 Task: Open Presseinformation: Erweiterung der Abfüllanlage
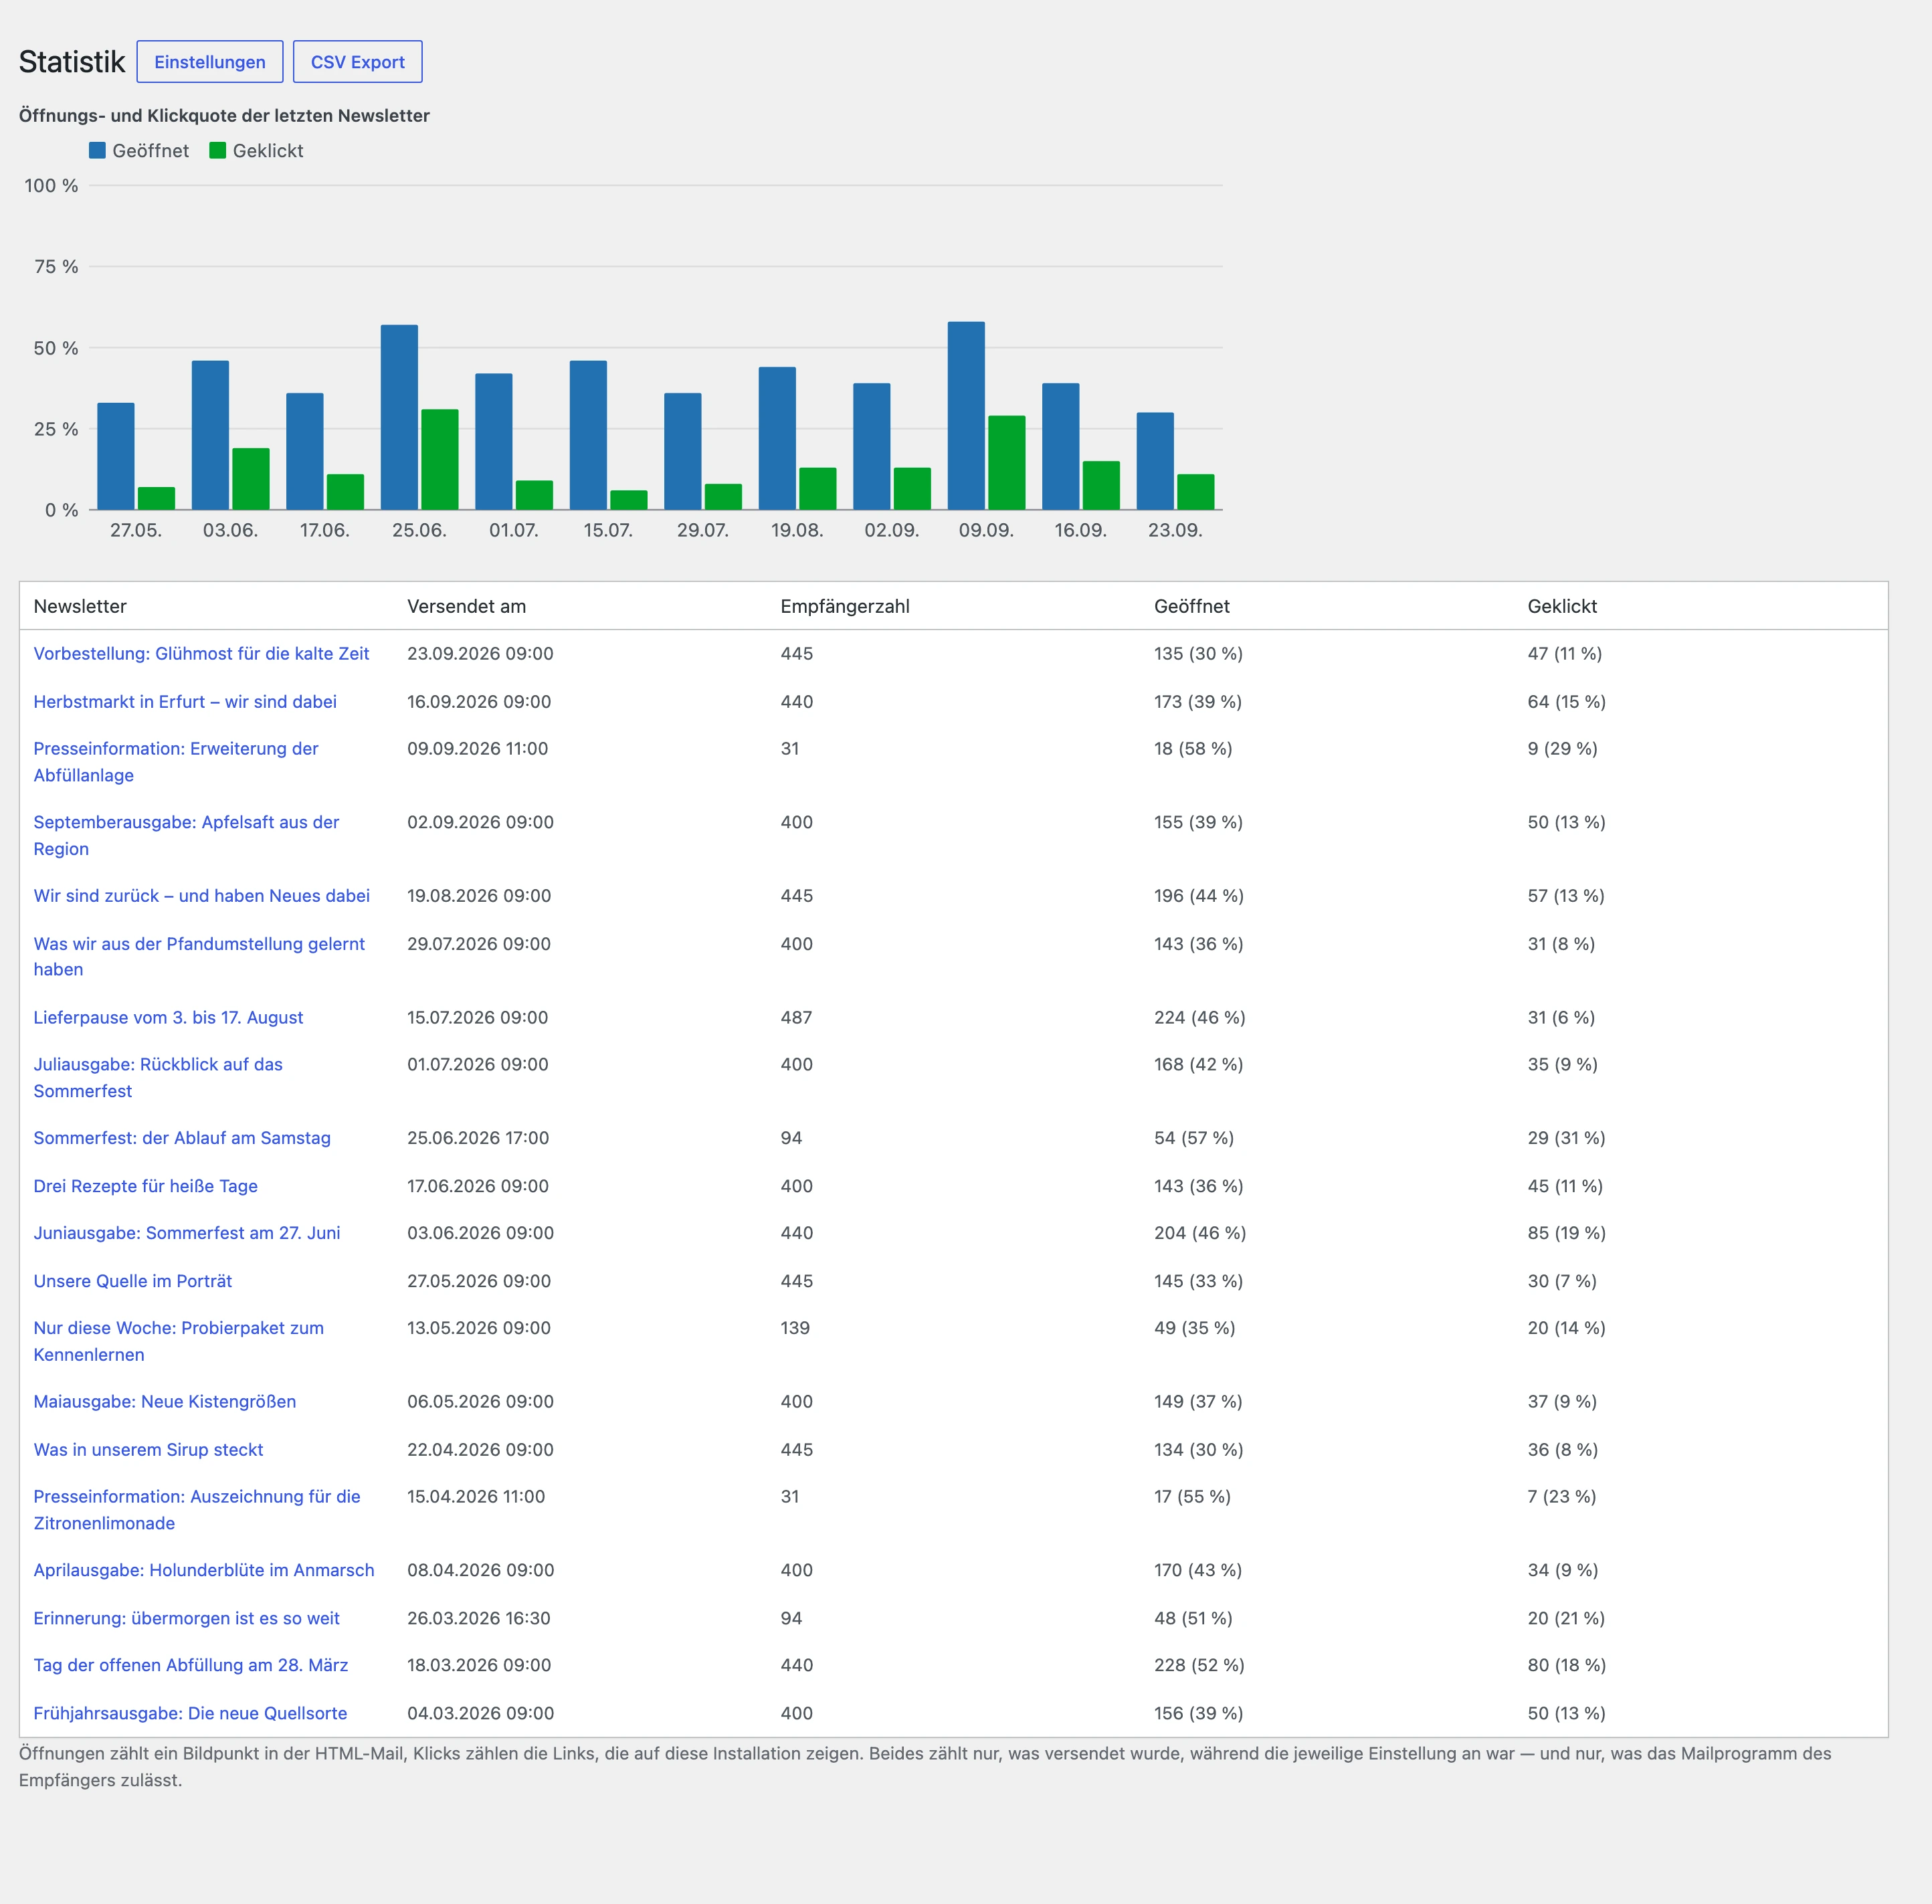click(x=176, y=762)
